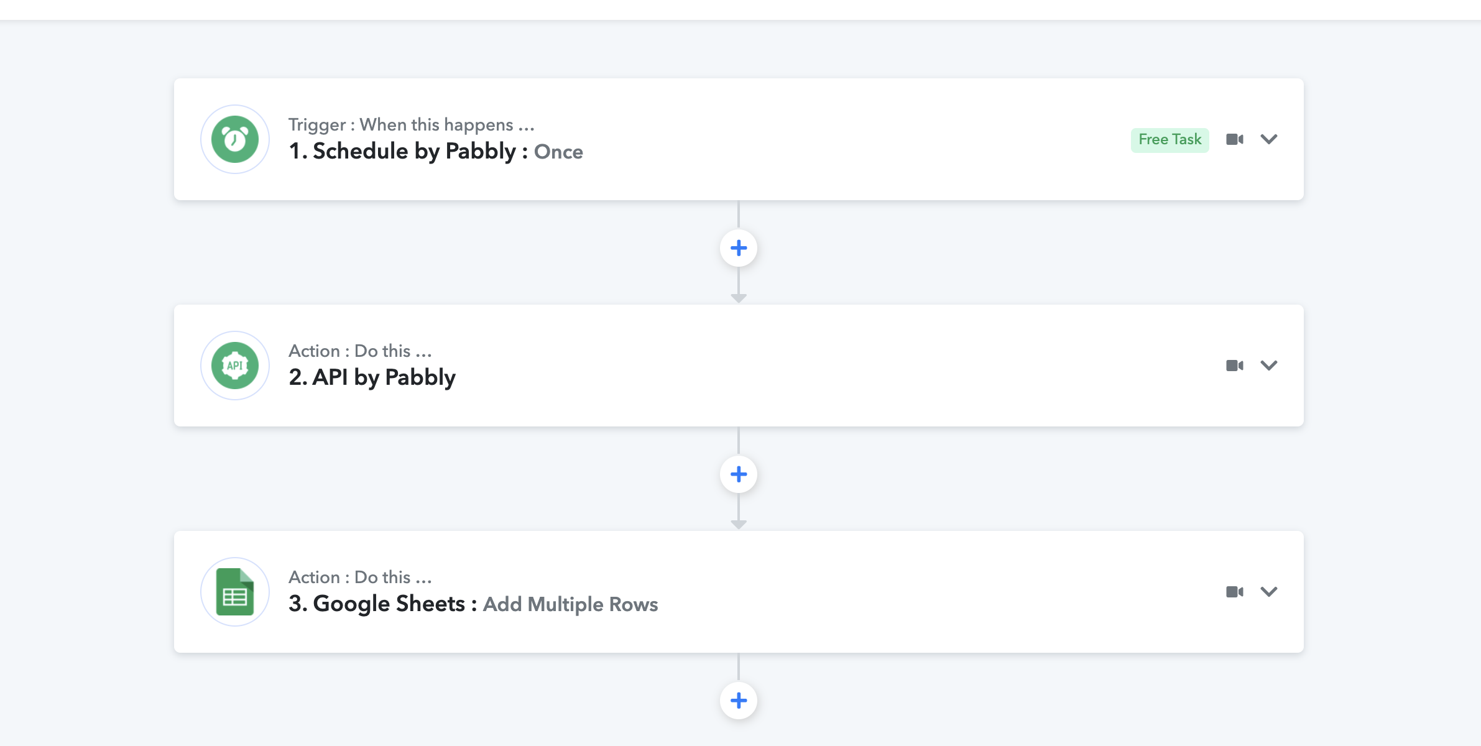Add a step after Schedule by Pabbly trigger
The height and width of the screenshot is (746, 1481).
[x=739, y=248]
